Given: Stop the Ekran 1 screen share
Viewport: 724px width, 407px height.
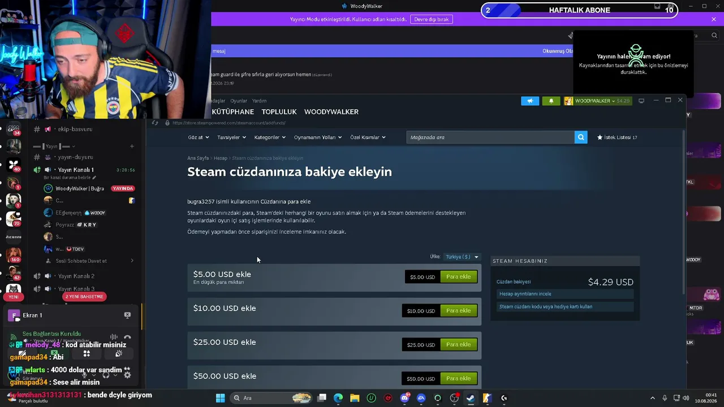Looking at the screenshot, I should pyautogui.click(x=127, y=315).
